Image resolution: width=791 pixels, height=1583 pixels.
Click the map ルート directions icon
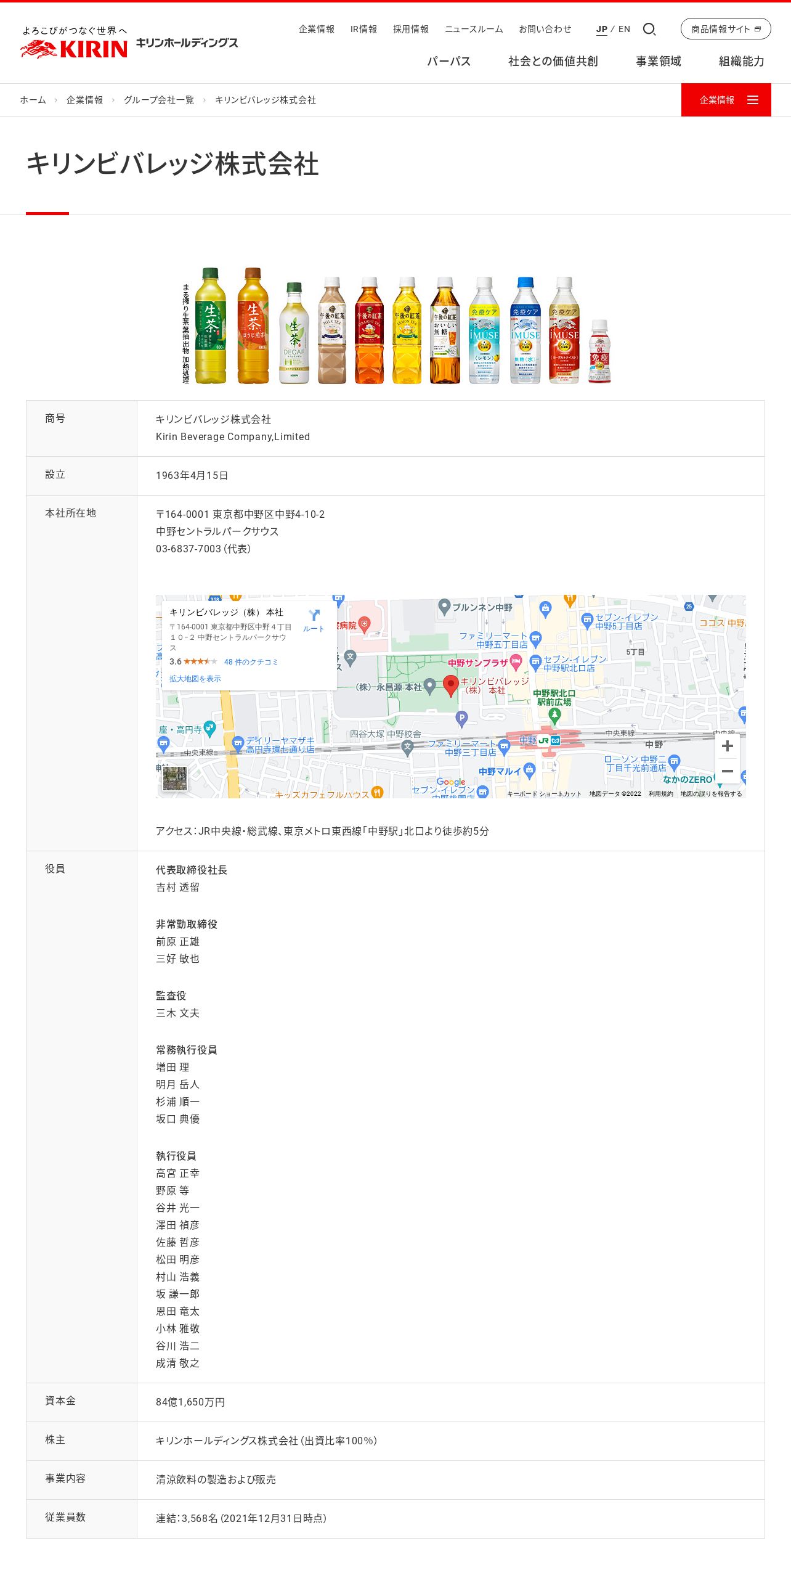(314, 620)
